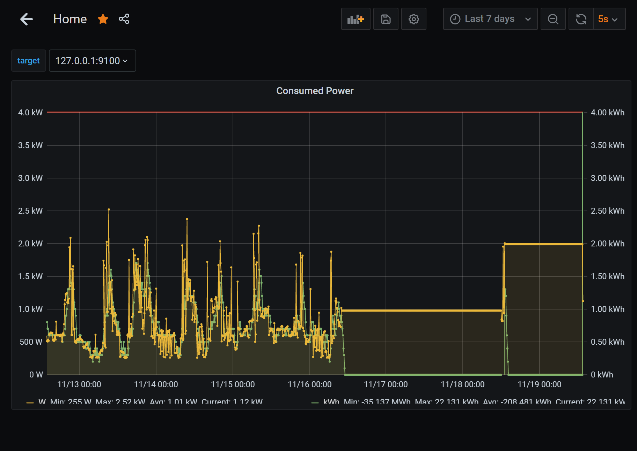Click the add panel icon
This screenshot has width=637, height=451.
pos(356,19)
